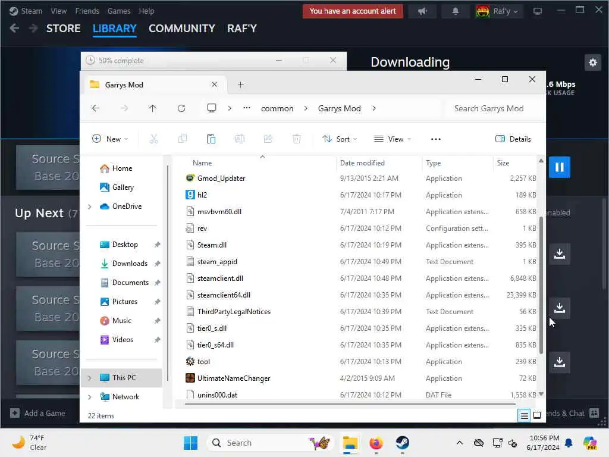The image size is (609, 457).
Task: Open Music quick access folder
Action: tap(116, 321)
